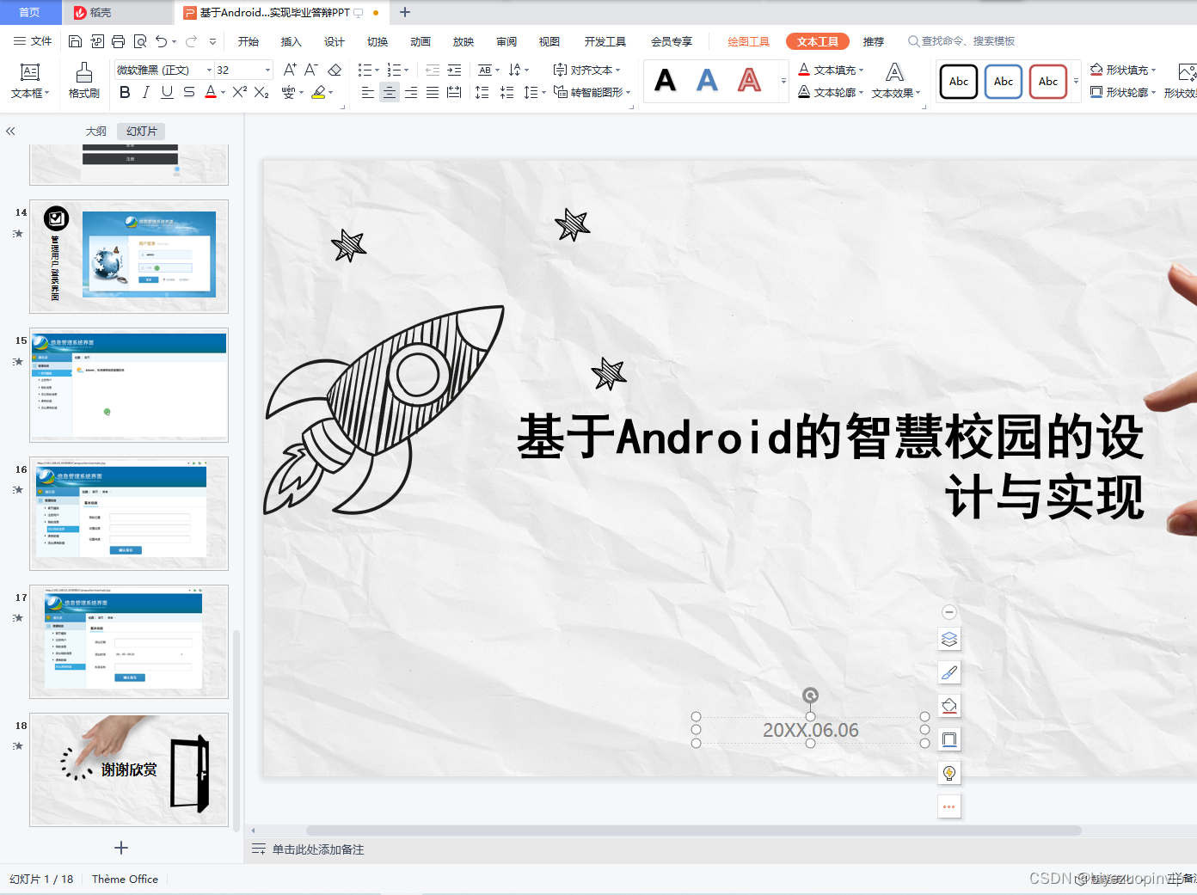Click the notes area 单击此处添加备注
This screenshot has height=895, width=1197.
pos(318,849)
